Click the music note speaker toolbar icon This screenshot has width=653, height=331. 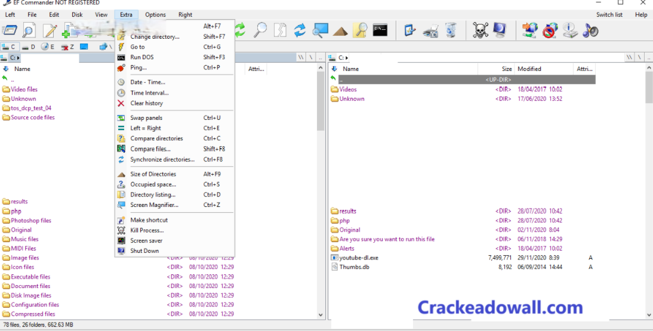coord(590,30)
